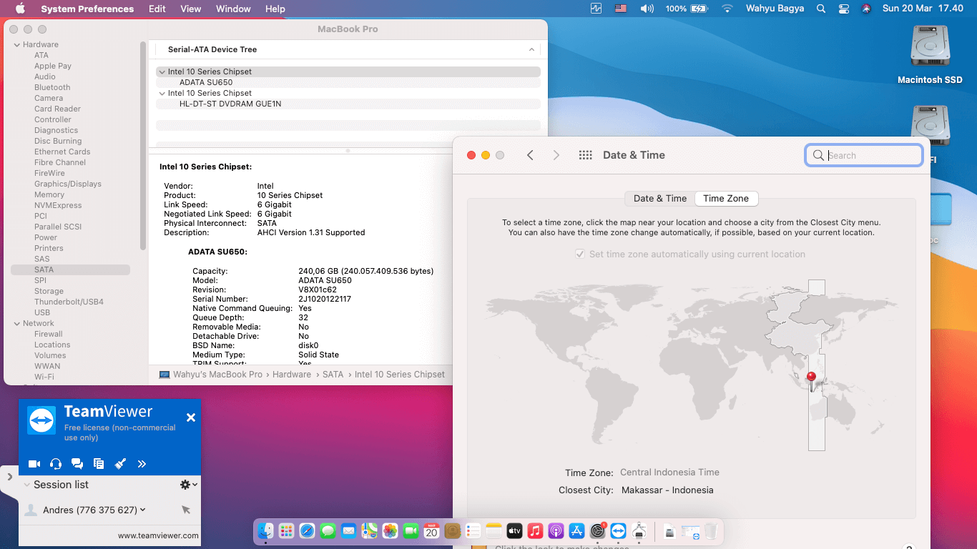The width and height of the screenshot is (977, 549).
Task: Select Graphics/Displays in sidebar
Action: (x=68, y=184)
